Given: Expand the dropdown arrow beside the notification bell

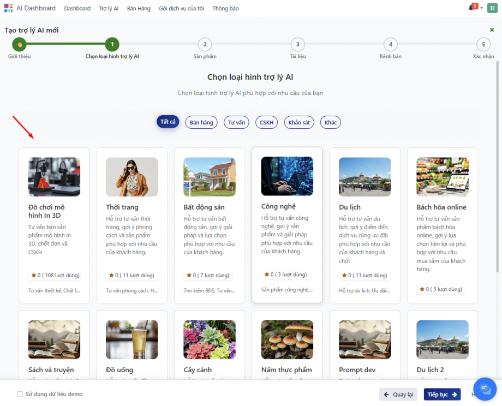Looking at the screenshot, I should 481,9.
